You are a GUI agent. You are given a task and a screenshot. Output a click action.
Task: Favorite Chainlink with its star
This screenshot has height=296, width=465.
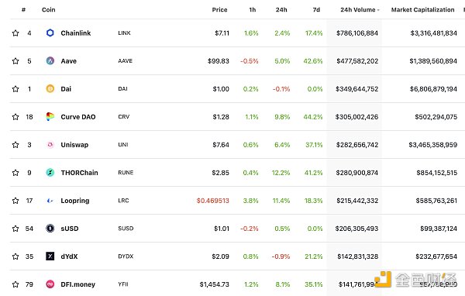click(15, 33)
